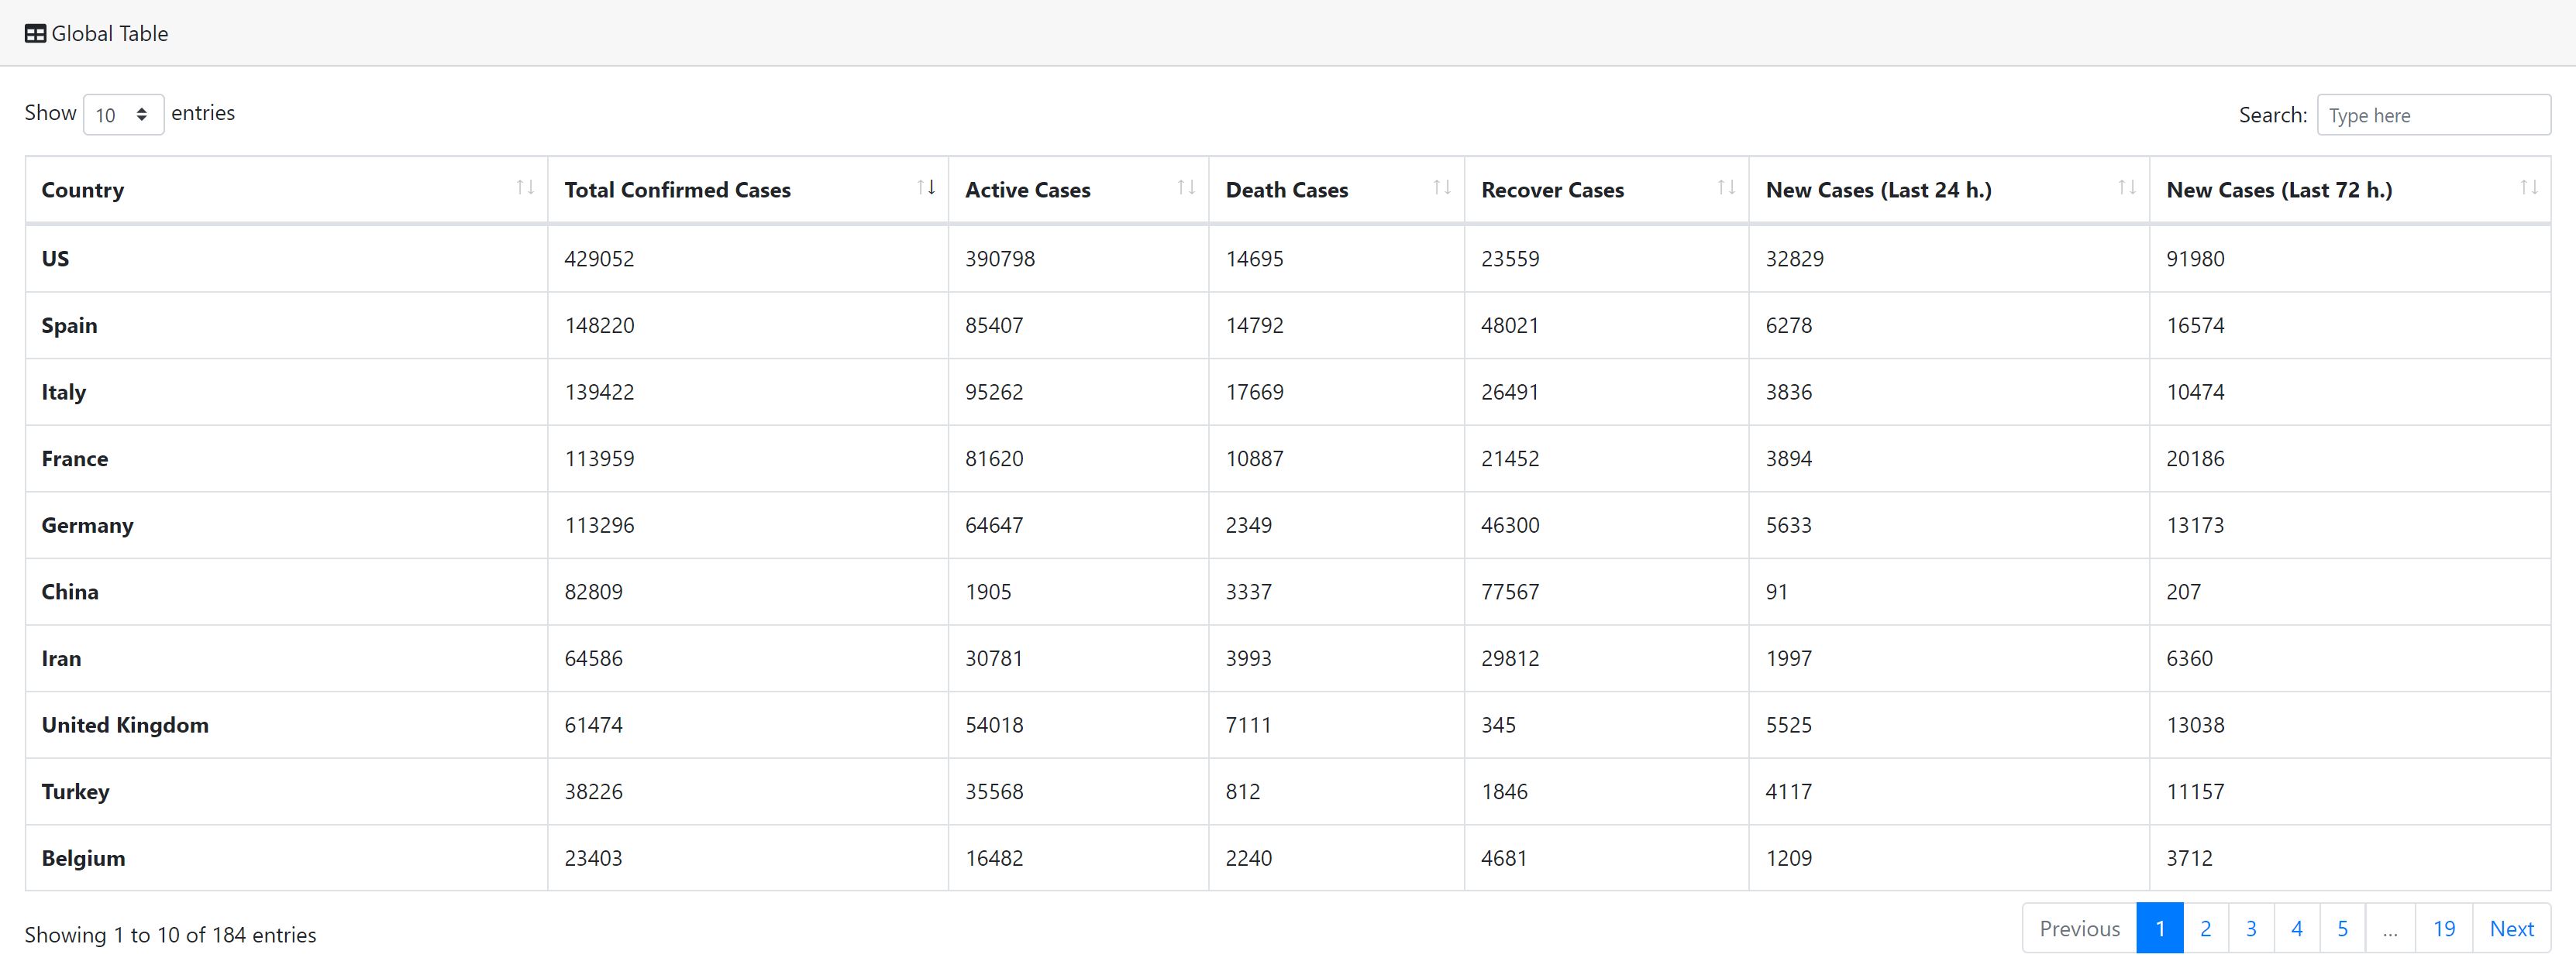2576x975 pixels.
Task: Click the Previous pagination button
Action: (x=2079, y=929)
